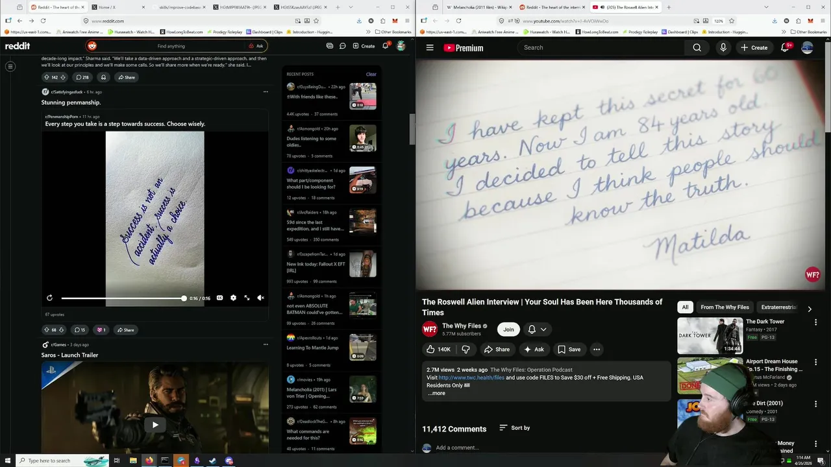Seek on Reddit video progress bar
The image size is (831, 467).
pos(123,298)
